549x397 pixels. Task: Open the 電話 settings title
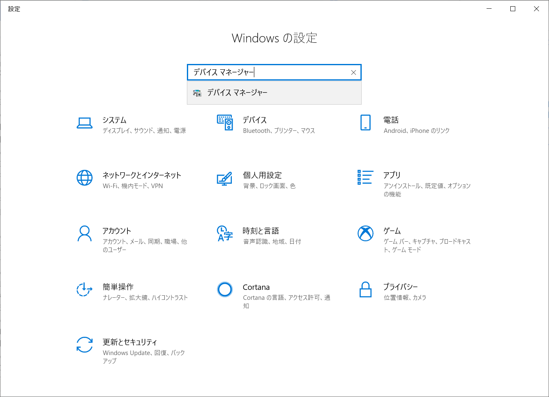coord(391,120)
